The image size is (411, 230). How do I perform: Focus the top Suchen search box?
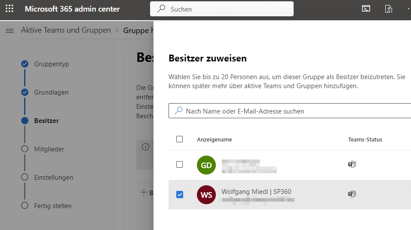[x=222, y=9]
